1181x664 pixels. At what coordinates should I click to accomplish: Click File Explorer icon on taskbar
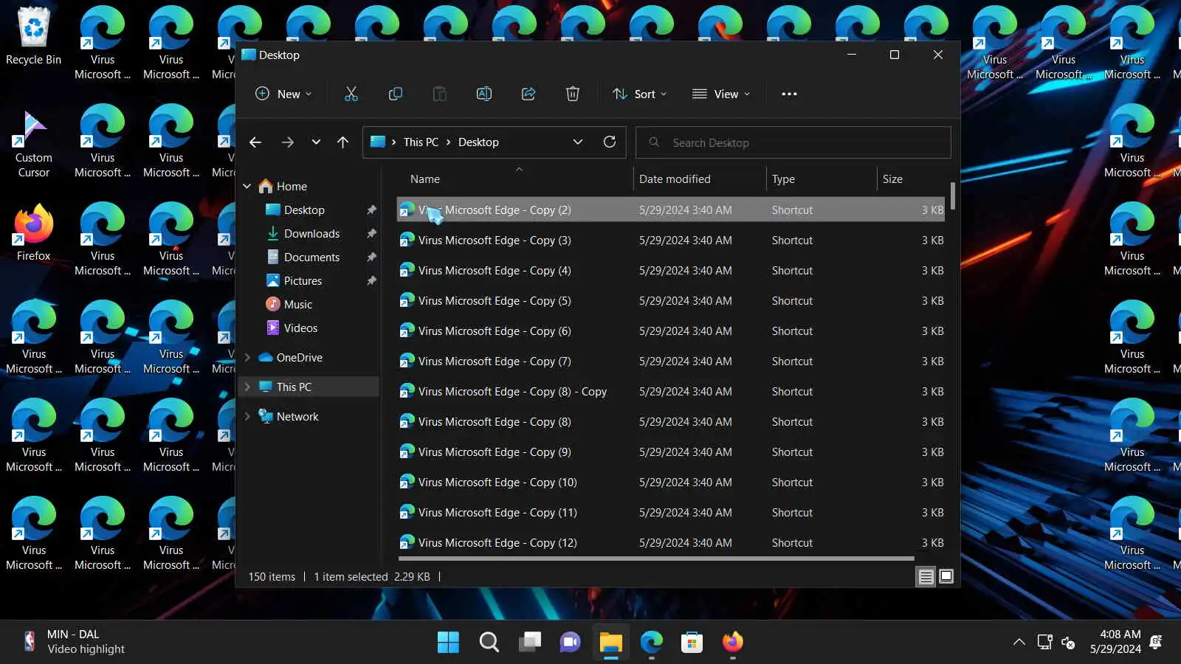[x=610, y=642]
